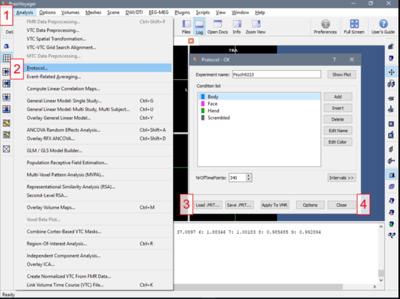
Task: Open the Options menu in the menu bar
Action: (x=47, y=13)
